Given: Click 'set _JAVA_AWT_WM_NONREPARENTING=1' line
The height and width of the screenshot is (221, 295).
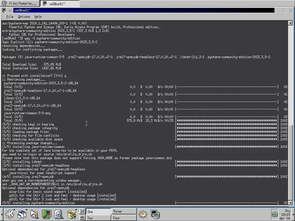Looking at the screenshot, I should pos(52,184).
